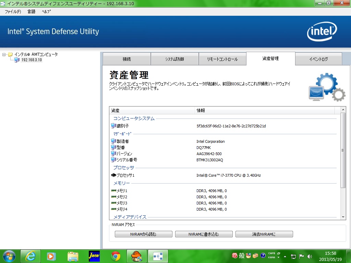
Task: Click the 情報 column header
Action: click(265, 111)
